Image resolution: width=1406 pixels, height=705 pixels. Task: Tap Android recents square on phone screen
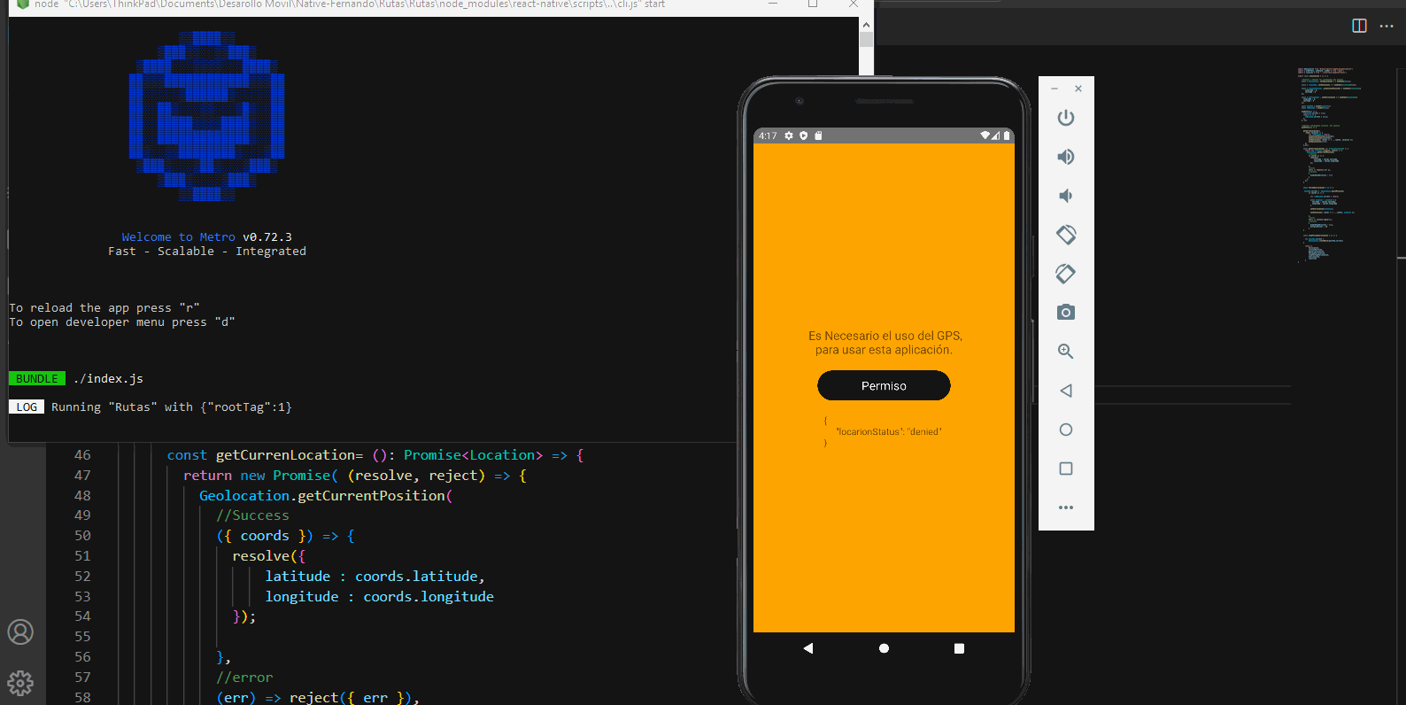(x=959, y=648)
